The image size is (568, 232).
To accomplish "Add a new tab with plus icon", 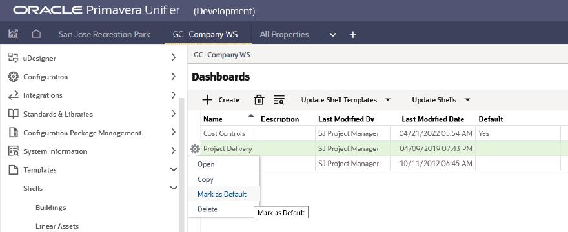I will (353, 35).
